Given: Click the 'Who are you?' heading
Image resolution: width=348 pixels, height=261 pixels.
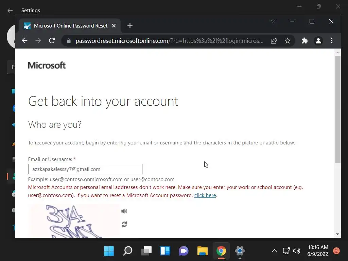Looking at the screenshot, I should point(55,125).
